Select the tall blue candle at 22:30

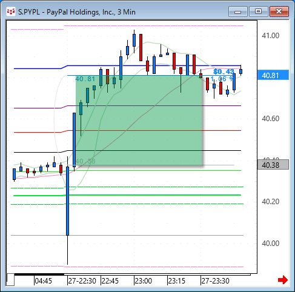tap(67, 201)
